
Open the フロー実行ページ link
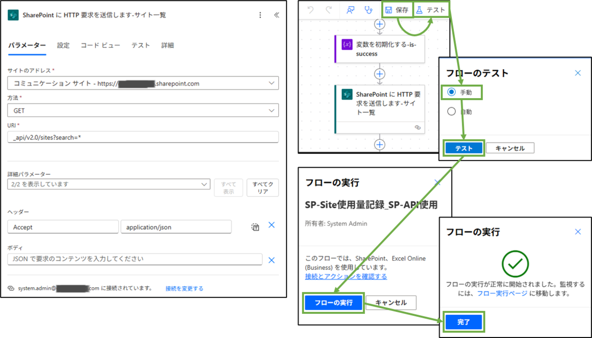(x=503, y=293)
